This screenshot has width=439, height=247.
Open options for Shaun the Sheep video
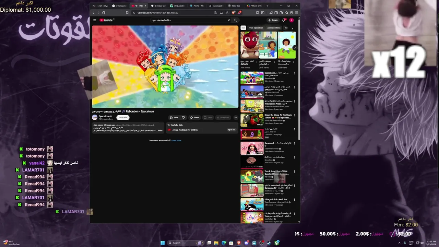click(294, 115)
